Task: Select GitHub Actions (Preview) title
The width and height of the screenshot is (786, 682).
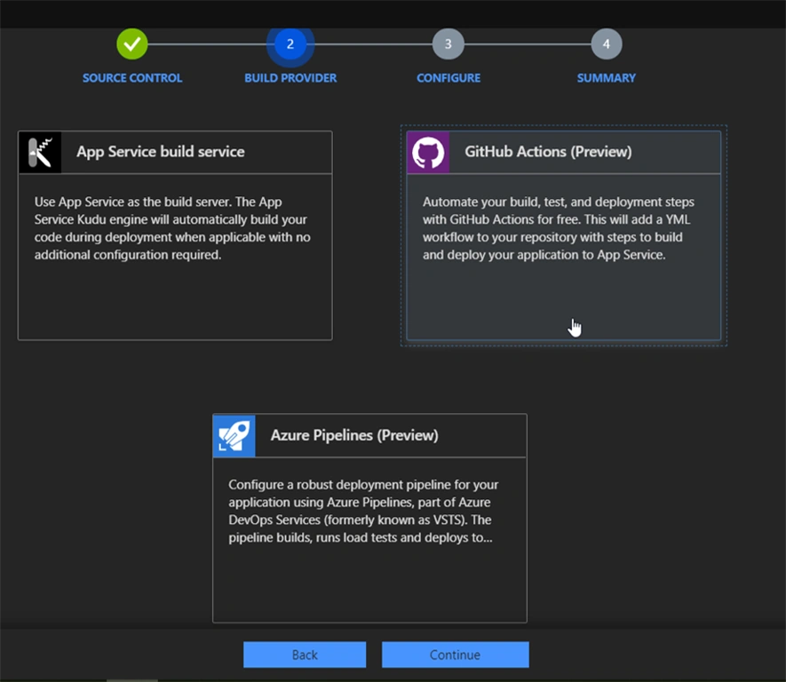Action: tap(548, 152)
